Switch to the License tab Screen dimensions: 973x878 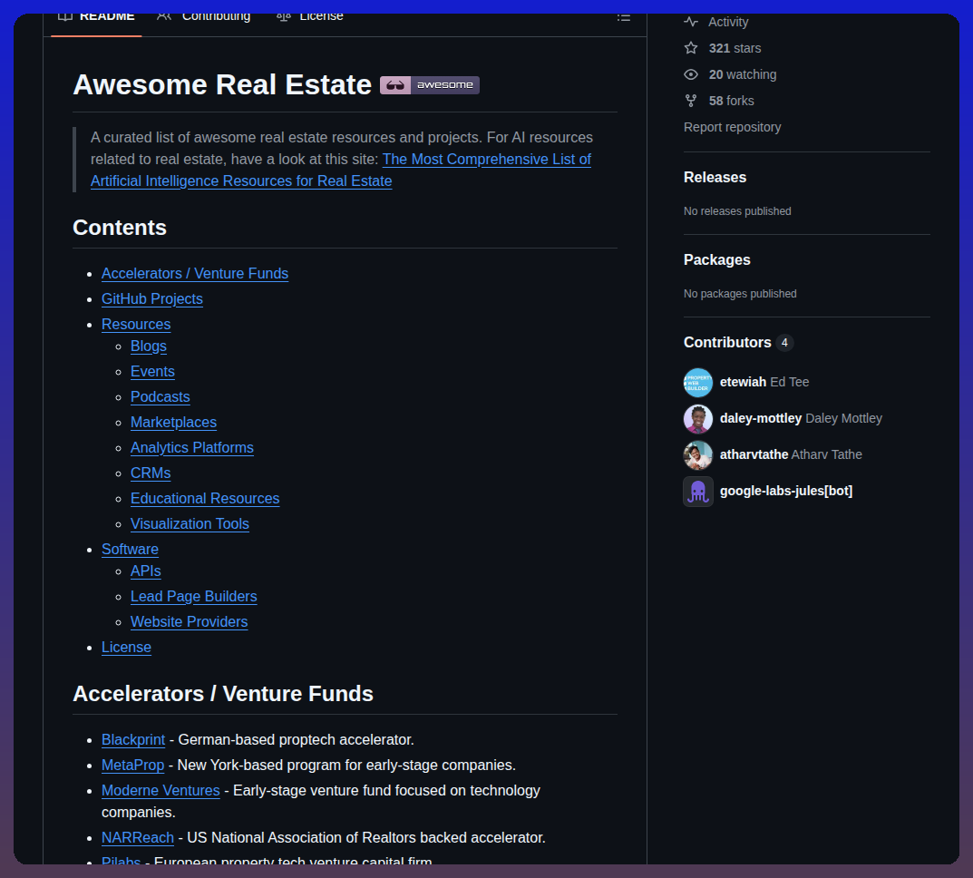309,19
